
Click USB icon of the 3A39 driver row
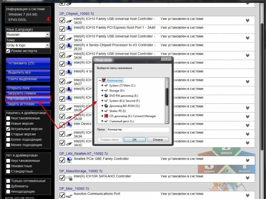click(x=69, y=117)
